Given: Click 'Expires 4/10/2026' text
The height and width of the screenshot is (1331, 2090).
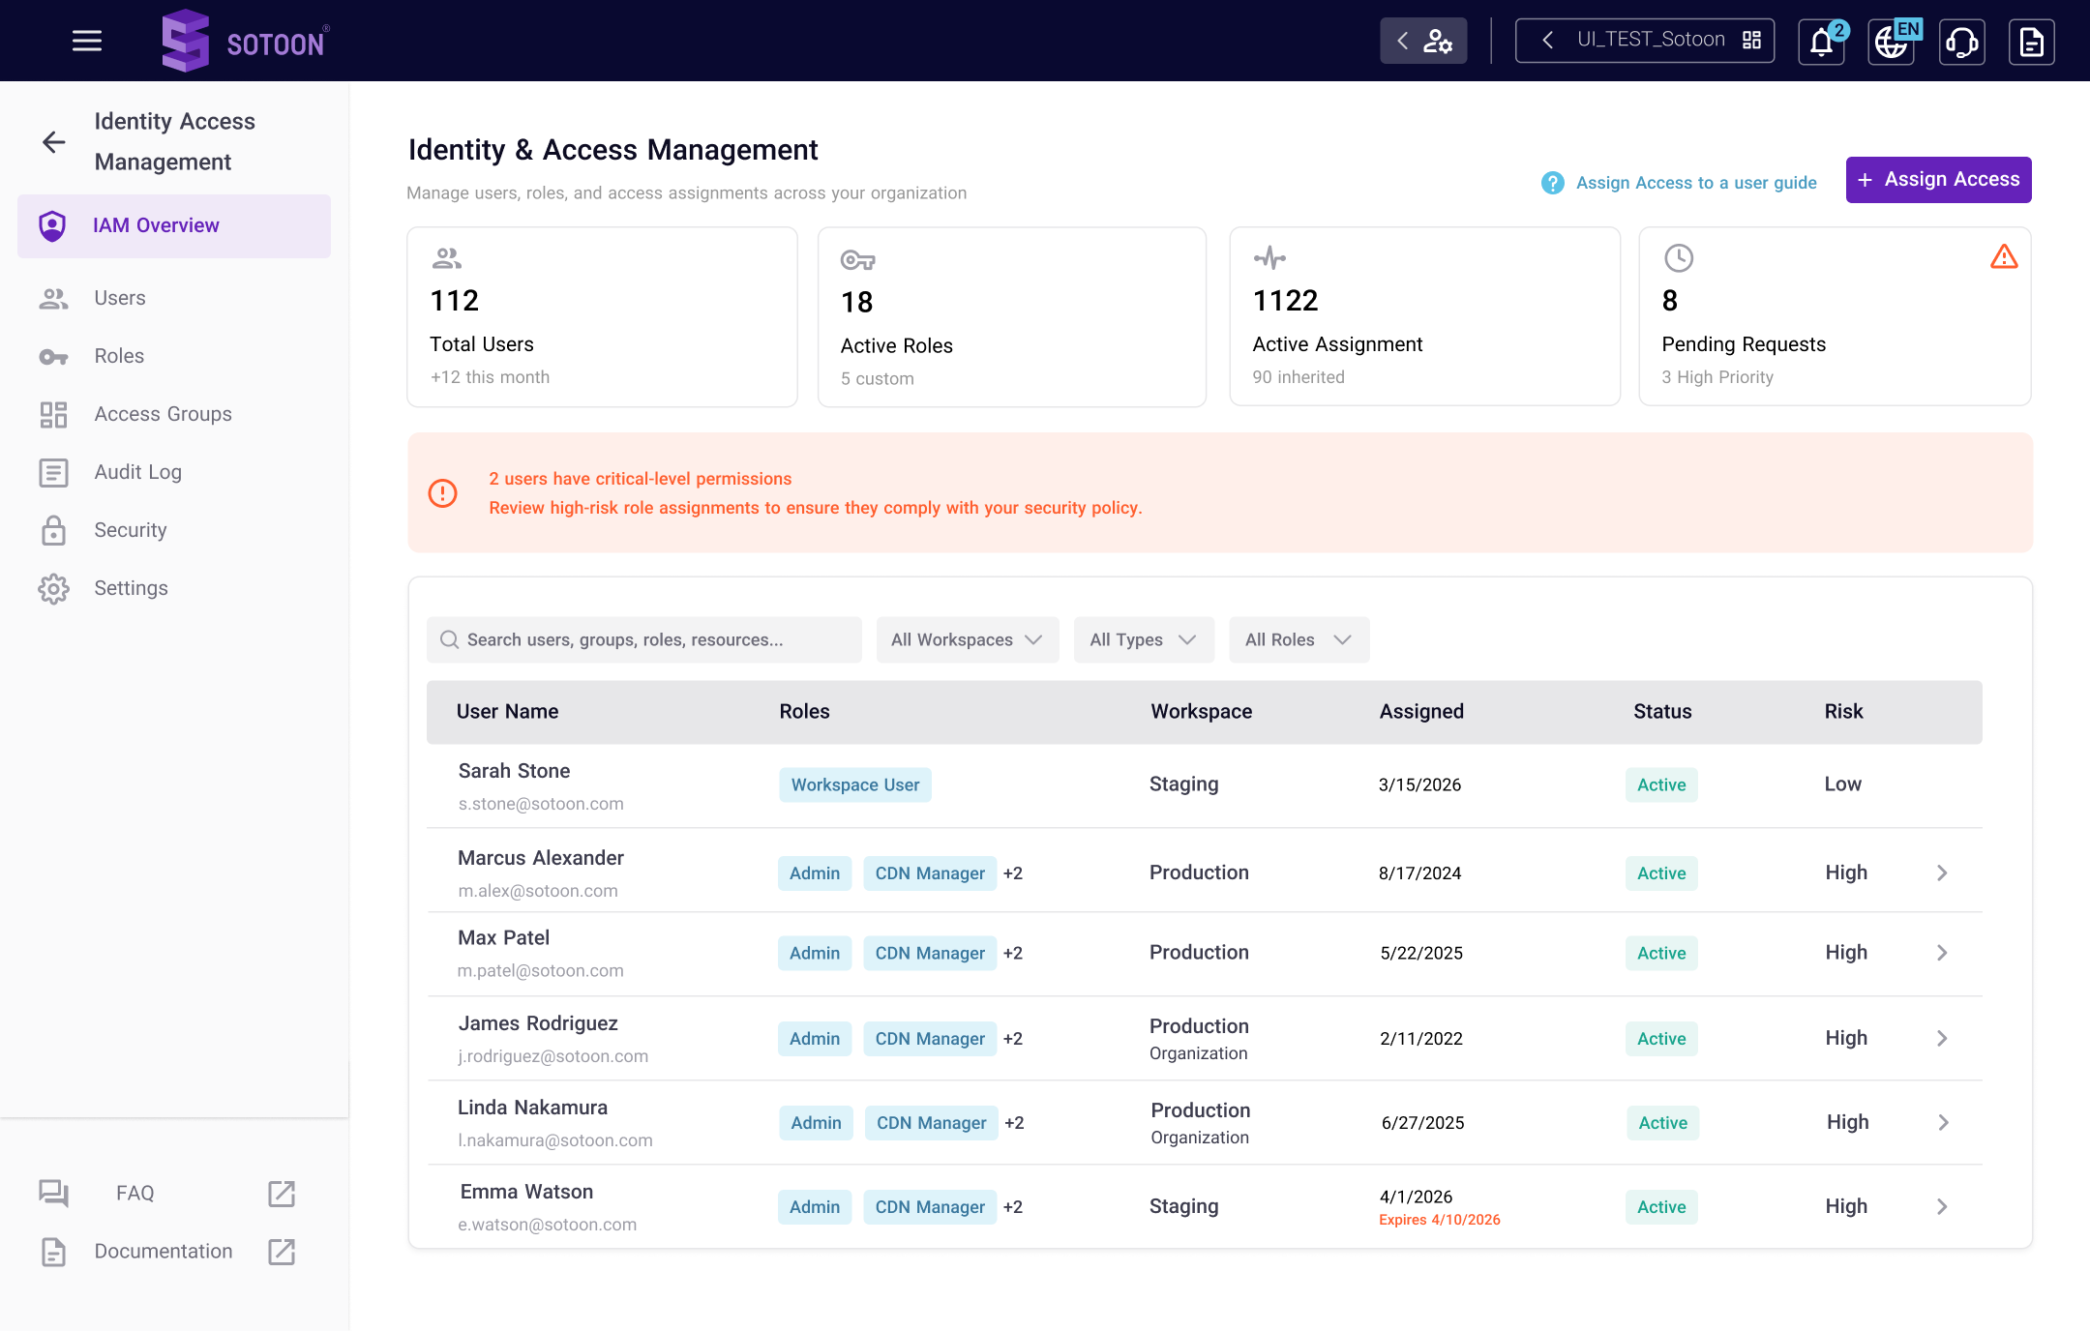Looking at the screenshot, I should [1440, 1220].
